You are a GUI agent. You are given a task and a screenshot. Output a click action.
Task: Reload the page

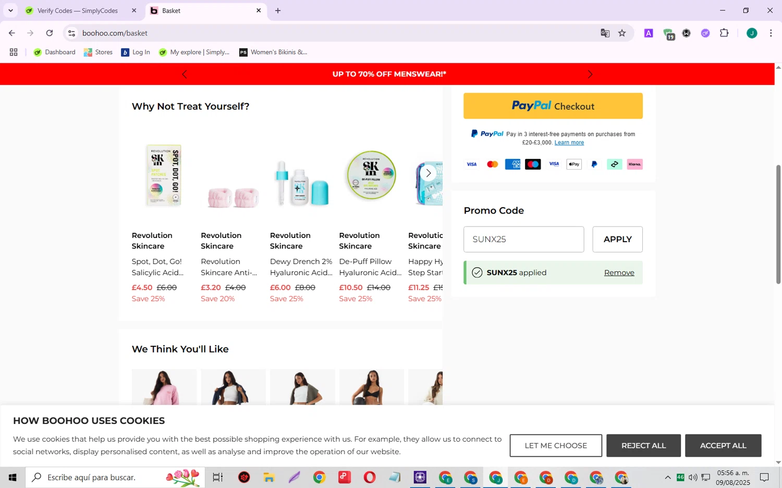click(x=50, y=33)
